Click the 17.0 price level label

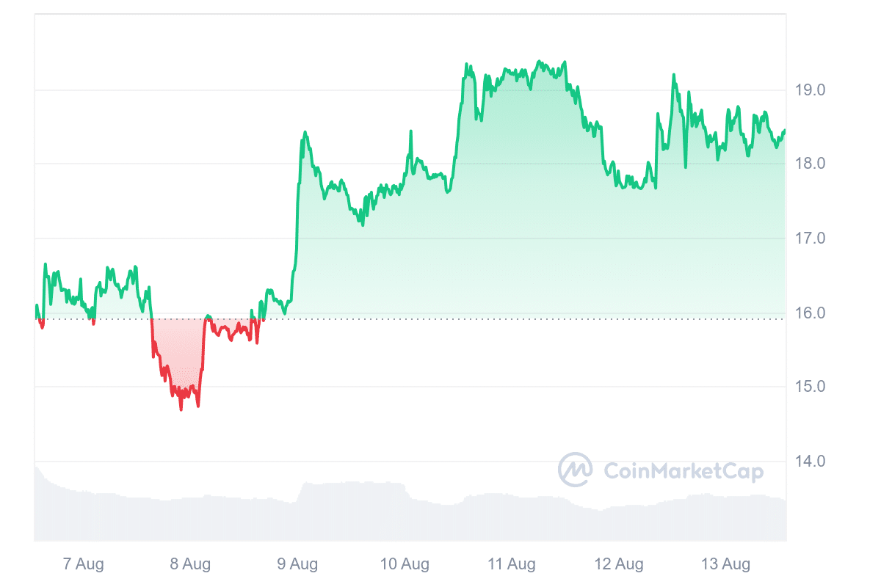coord(811,238)
